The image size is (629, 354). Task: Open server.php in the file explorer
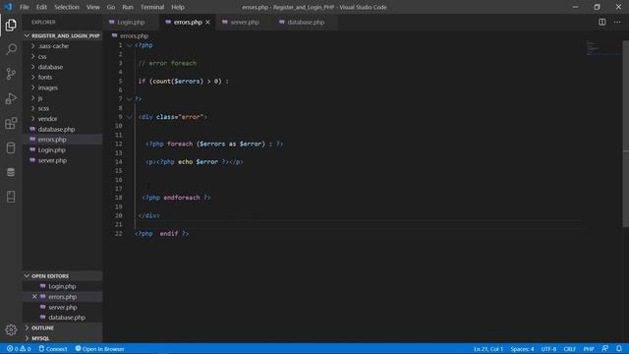pyautogui.click(x=62, y=160)
